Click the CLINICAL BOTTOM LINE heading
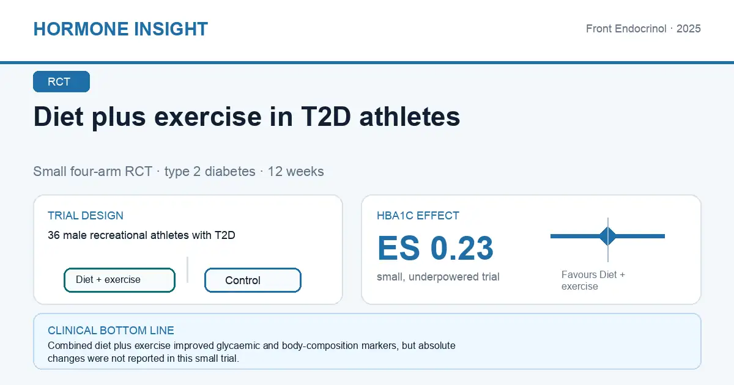Image resolution: width=734 pixels, height=385 pixels. click(111, 331)
